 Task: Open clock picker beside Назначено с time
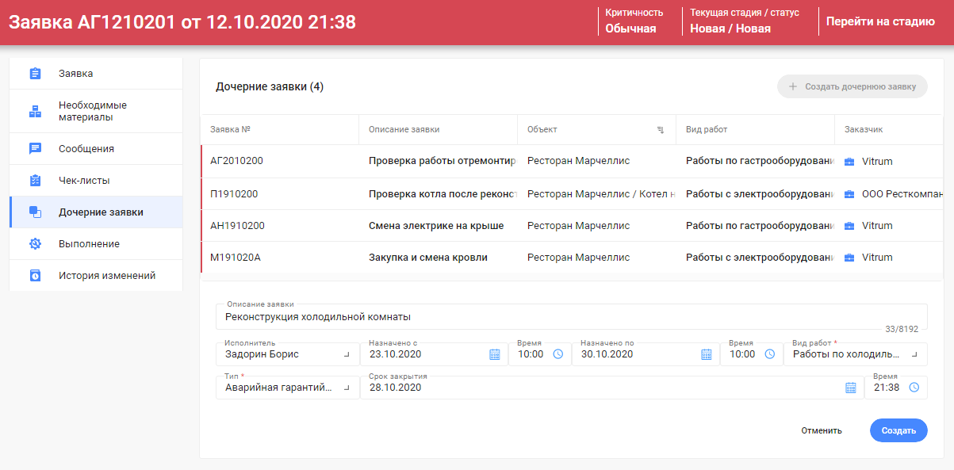pos(557,354)
